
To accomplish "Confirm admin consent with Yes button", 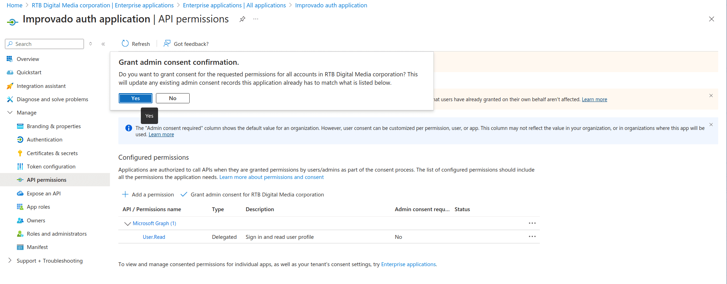I will [136, 98].
